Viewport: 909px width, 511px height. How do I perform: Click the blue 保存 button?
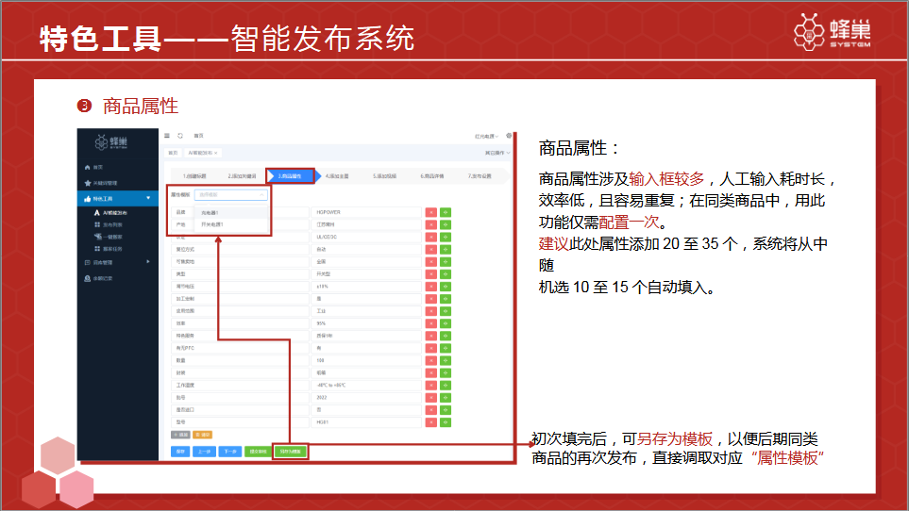180,452
